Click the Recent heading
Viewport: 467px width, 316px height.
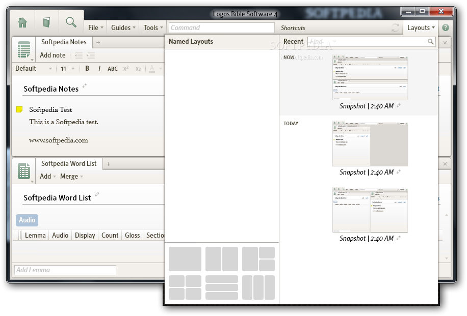[x=293, y=42]
